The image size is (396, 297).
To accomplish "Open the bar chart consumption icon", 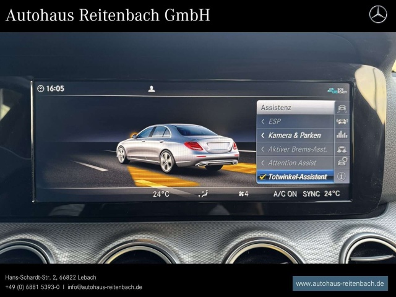I will click(342, 135).
